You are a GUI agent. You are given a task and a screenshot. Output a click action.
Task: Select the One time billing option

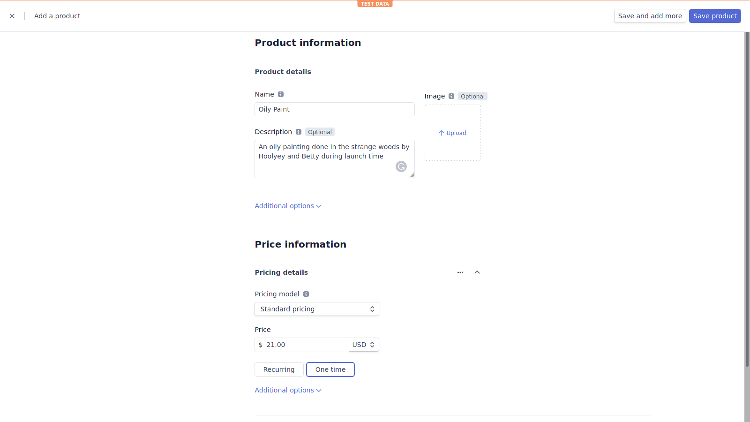coord(330,369)
